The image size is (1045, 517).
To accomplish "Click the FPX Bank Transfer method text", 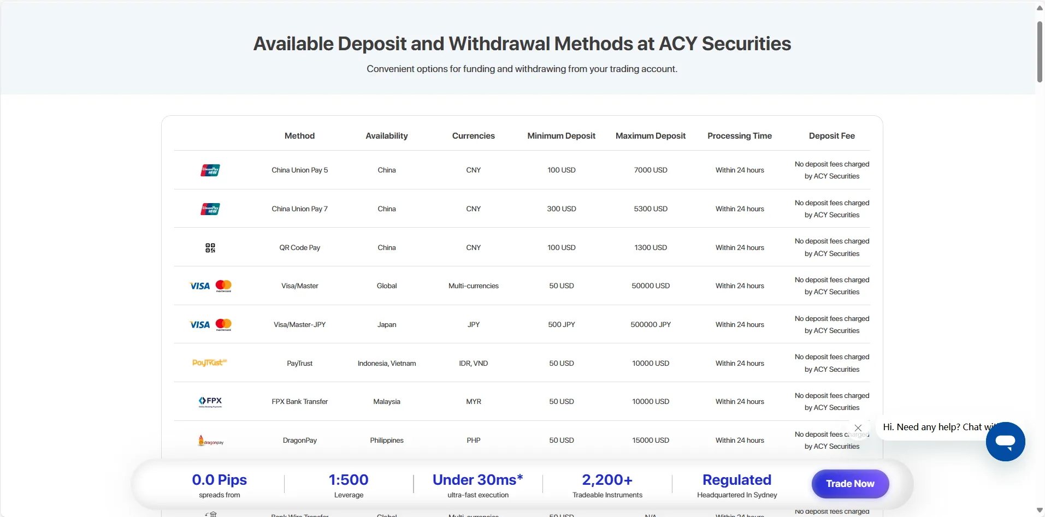I will [x=299, y=402].
